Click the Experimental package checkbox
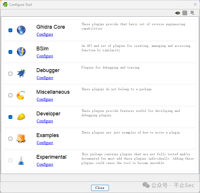Image resolution: width=200 pixels, height=193 pixels. point(11,160)
